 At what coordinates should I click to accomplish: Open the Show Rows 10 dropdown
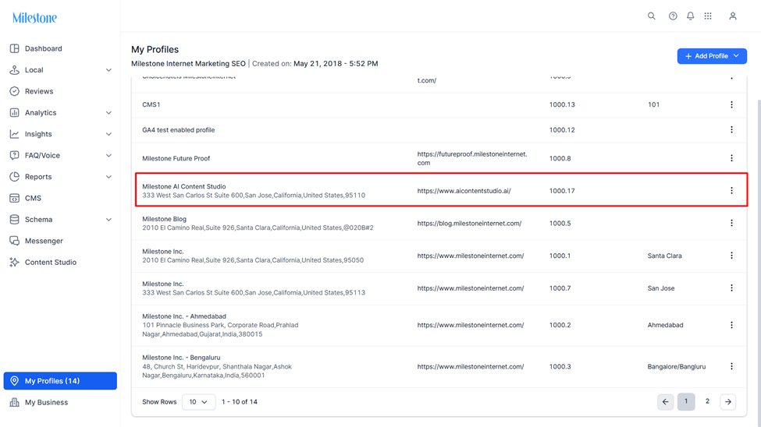pos(198,402)
